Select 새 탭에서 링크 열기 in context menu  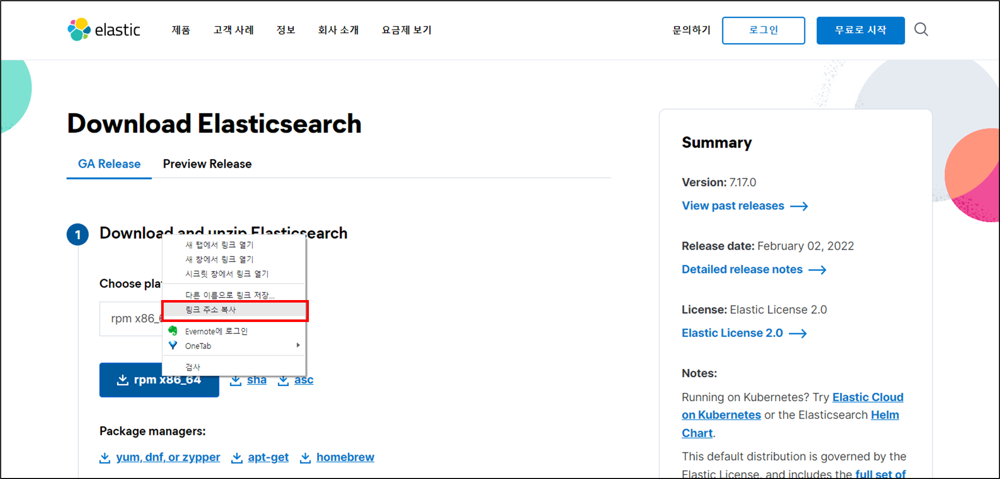click(234, 245)
